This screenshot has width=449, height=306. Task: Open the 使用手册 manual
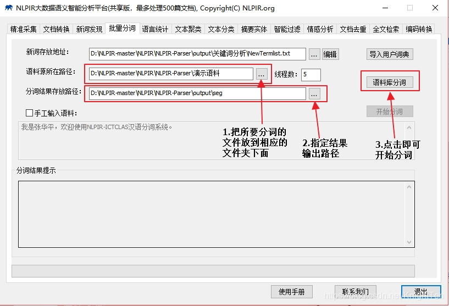pos(291,292)
